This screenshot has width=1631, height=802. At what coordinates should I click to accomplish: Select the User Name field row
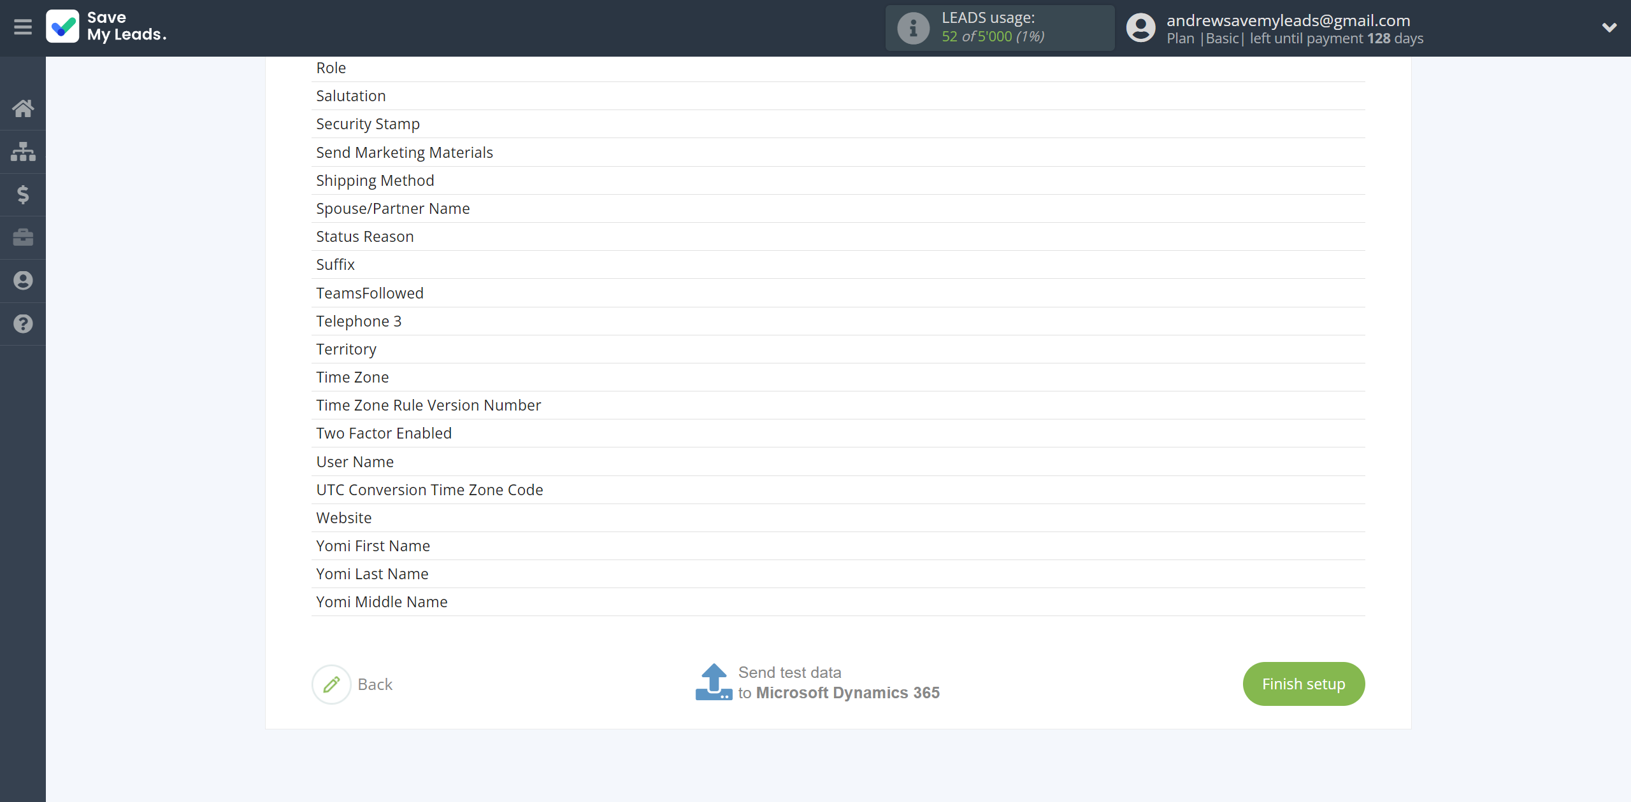point(838,462)
